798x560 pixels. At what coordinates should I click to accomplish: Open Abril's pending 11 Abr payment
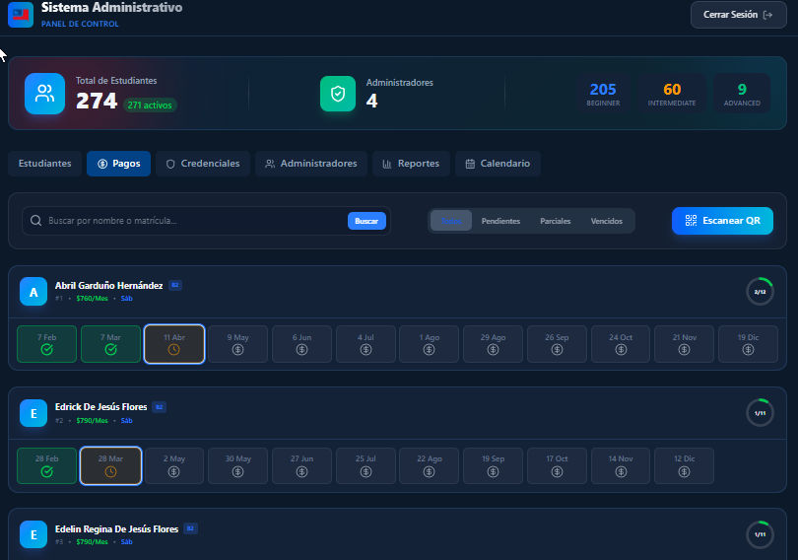pos(174,344)
